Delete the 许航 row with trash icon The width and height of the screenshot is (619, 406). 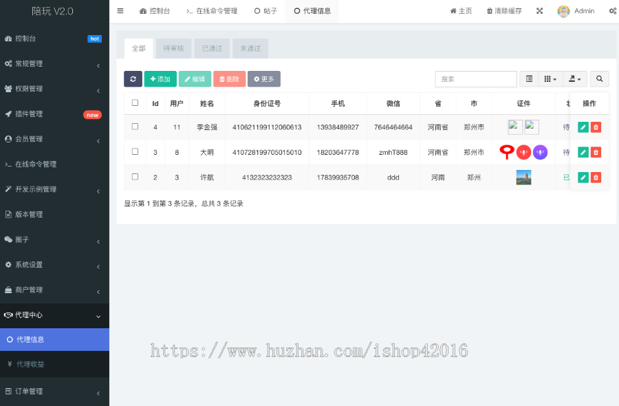pyautogui.click(x=596, y=178)
